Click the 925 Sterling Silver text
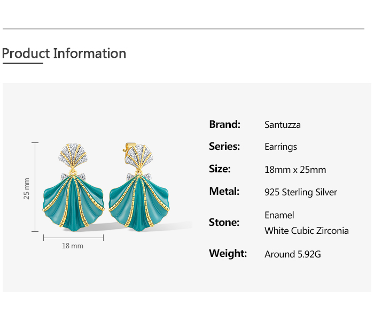This screenshot has height=319, width=374. pyautogui.click(x=301, y=192)
